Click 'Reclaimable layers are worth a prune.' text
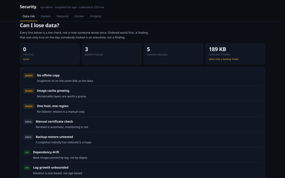 click(62, 96)
